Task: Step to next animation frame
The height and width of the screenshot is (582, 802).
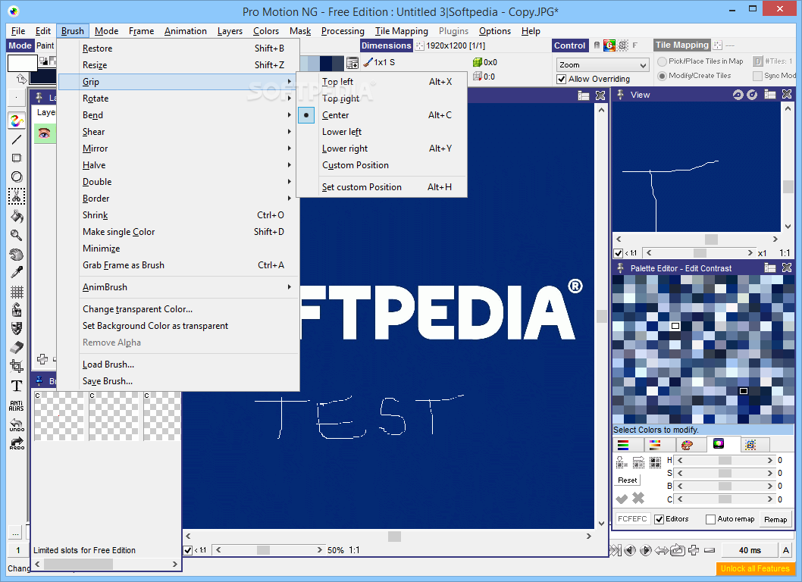Action: [646, 550]
